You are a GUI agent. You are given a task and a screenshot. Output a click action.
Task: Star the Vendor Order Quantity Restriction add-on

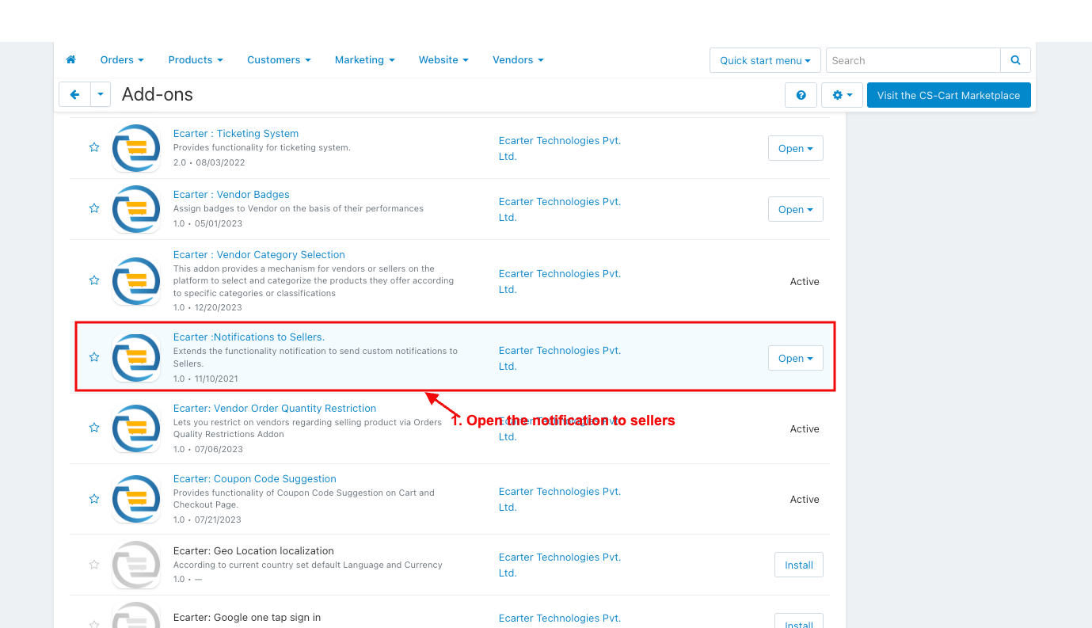[94, 428]
